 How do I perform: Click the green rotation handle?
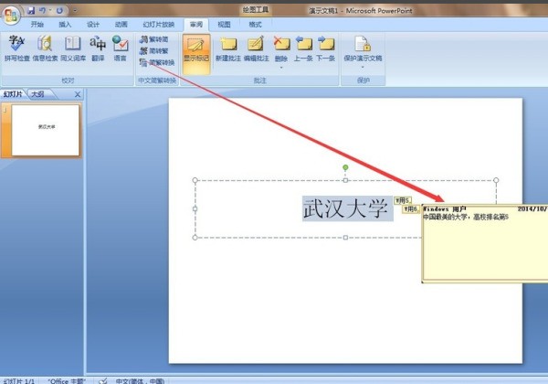345,167
